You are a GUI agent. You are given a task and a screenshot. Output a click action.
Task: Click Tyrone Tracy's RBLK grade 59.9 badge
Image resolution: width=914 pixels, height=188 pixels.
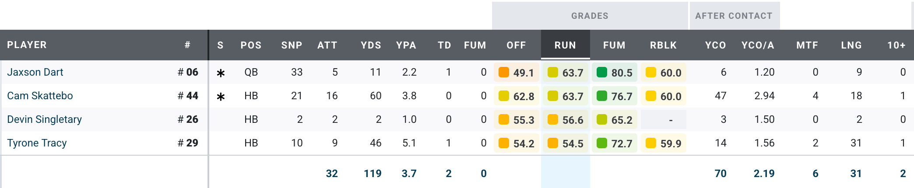coord(663,143)
